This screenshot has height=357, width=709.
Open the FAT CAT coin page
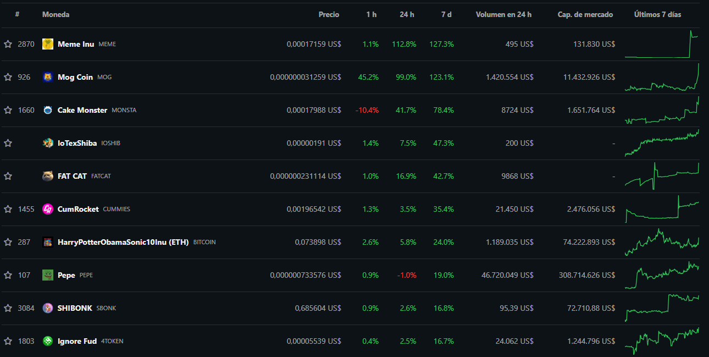point(73,176)
